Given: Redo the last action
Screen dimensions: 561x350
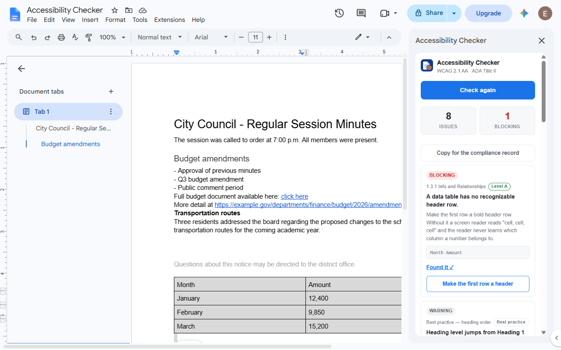Looking at the screenshot, I should pyautogui.click(x=47, y=37).
